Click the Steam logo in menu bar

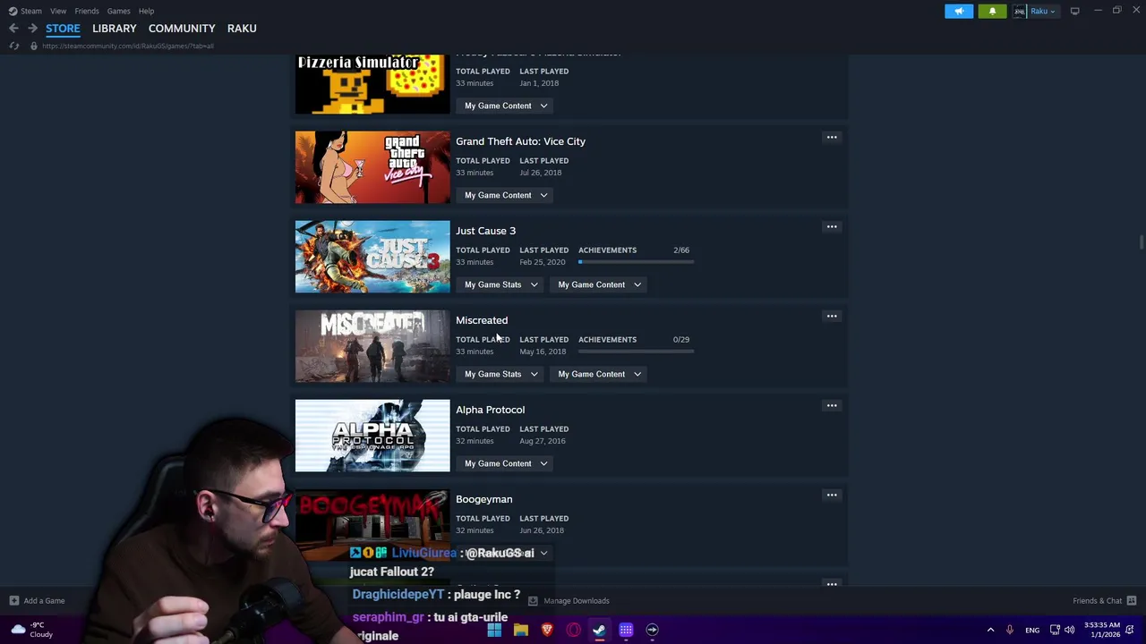(x=13, y=11)
